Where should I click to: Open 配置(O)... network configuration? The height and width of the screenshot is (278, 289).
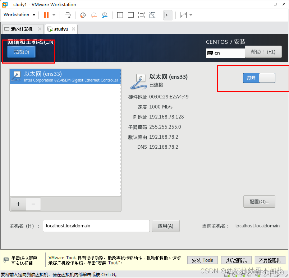click(259, 201)
